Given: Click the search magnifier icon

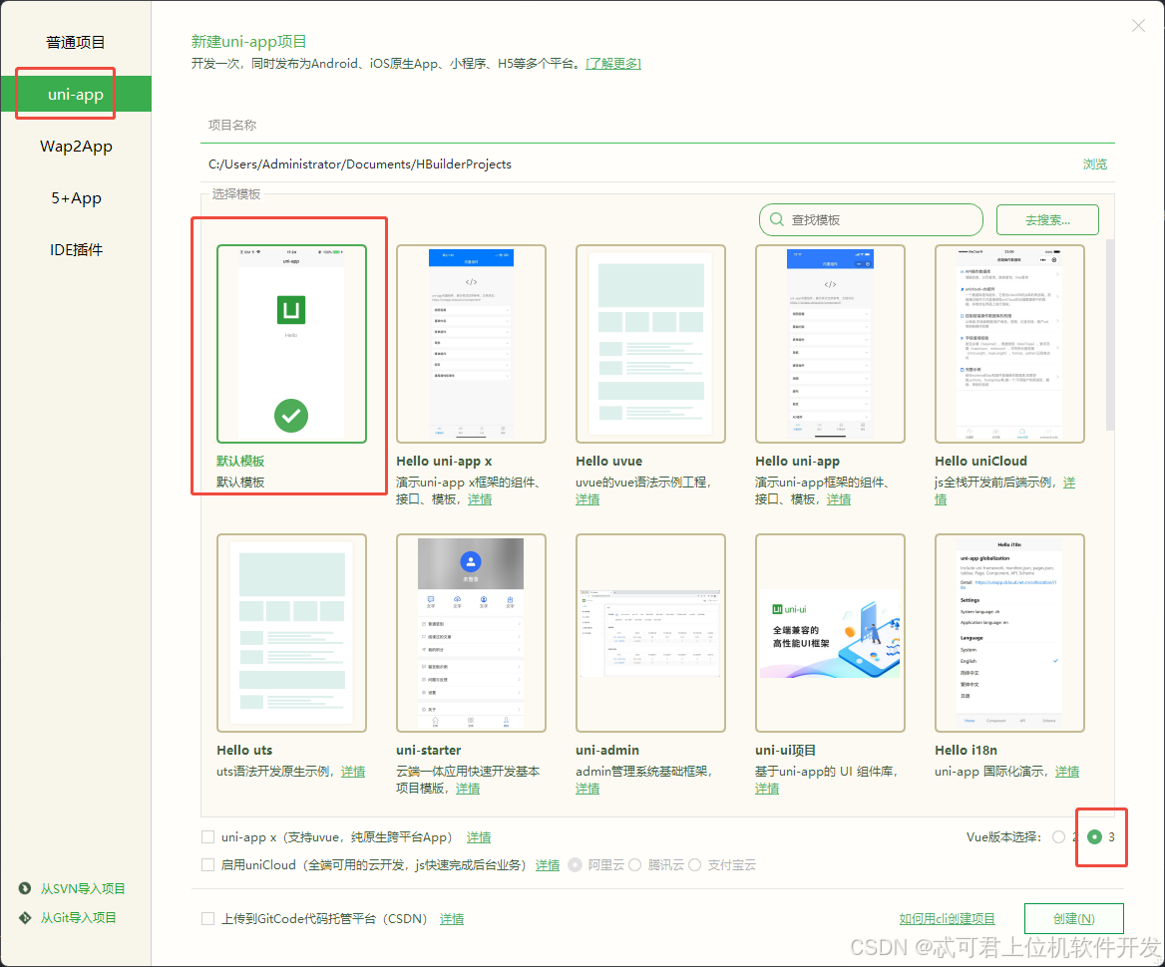Looking at the screenshot, I should tap(776, 220).
